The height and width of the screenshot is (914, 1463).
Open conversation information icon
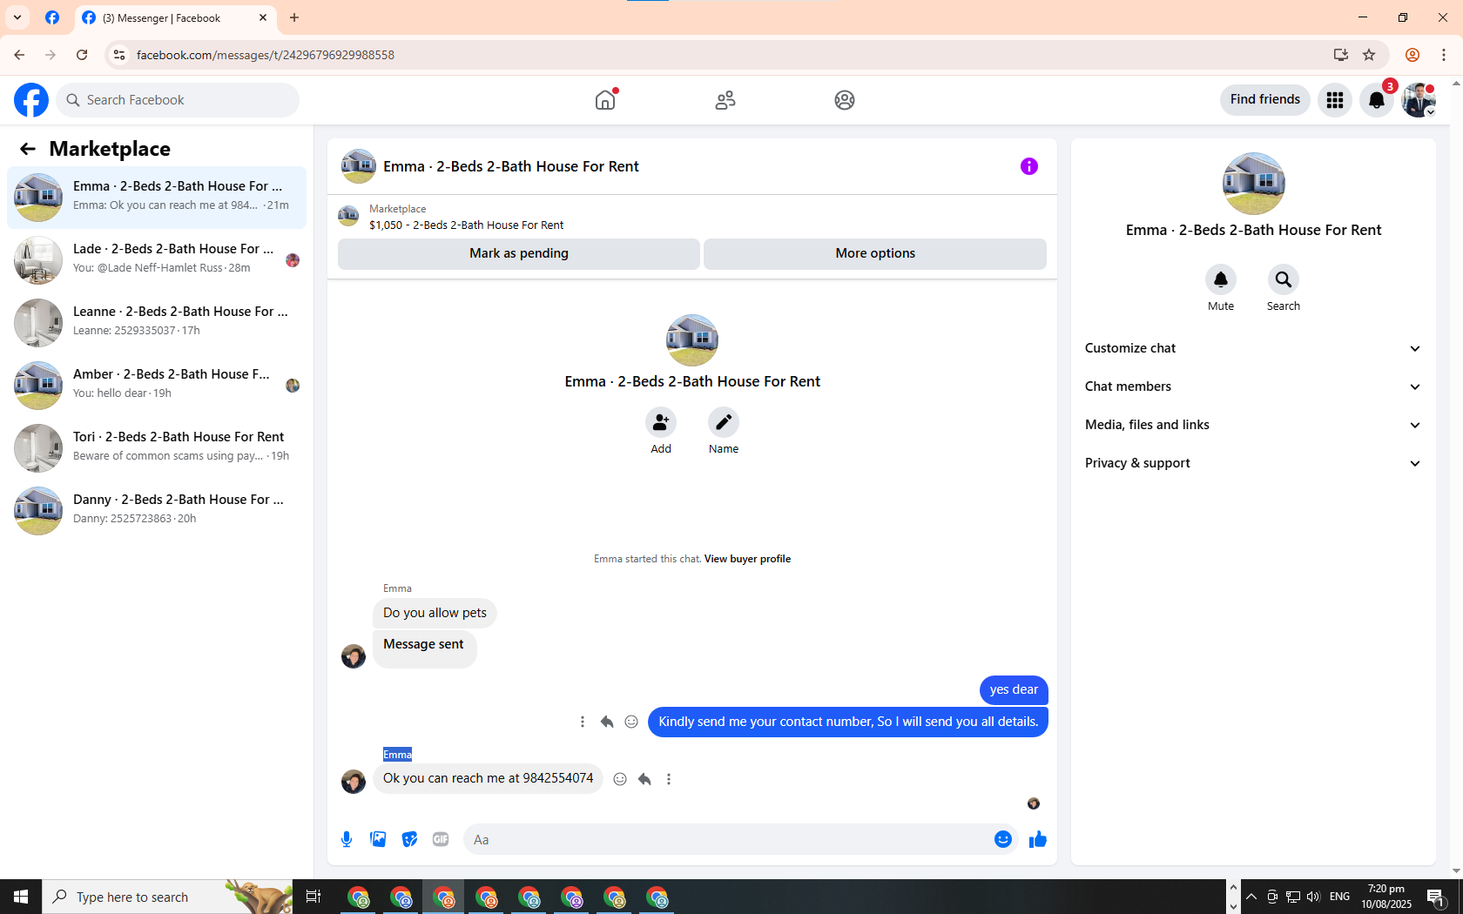tap(1029, 166)
